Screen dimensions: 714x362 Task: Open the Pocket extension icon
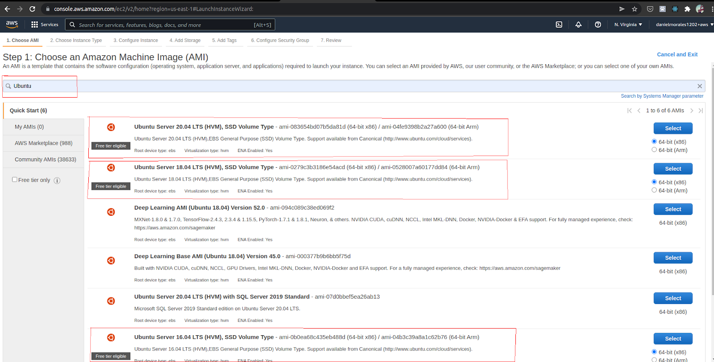tap(650, 9)
